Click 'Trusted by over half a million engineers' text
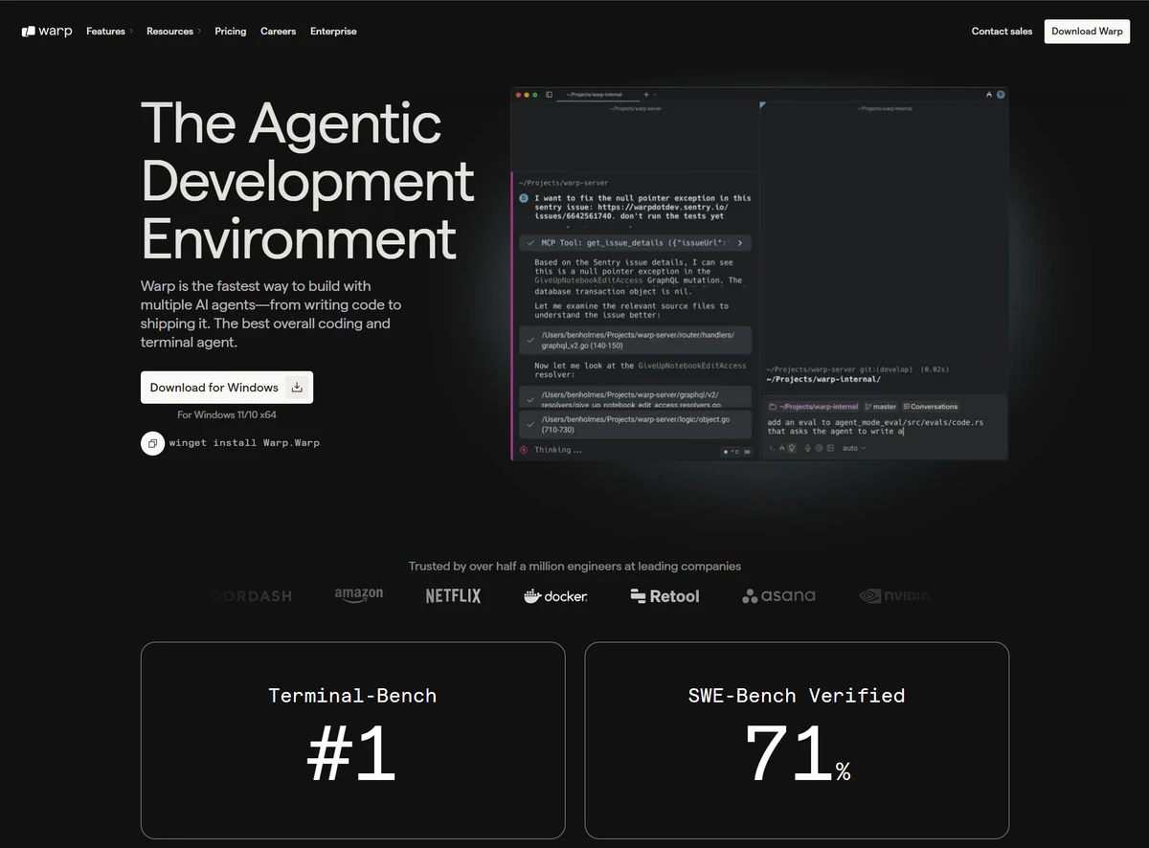The width and height of the screenshot is (1149, 848). click(574, 566)
